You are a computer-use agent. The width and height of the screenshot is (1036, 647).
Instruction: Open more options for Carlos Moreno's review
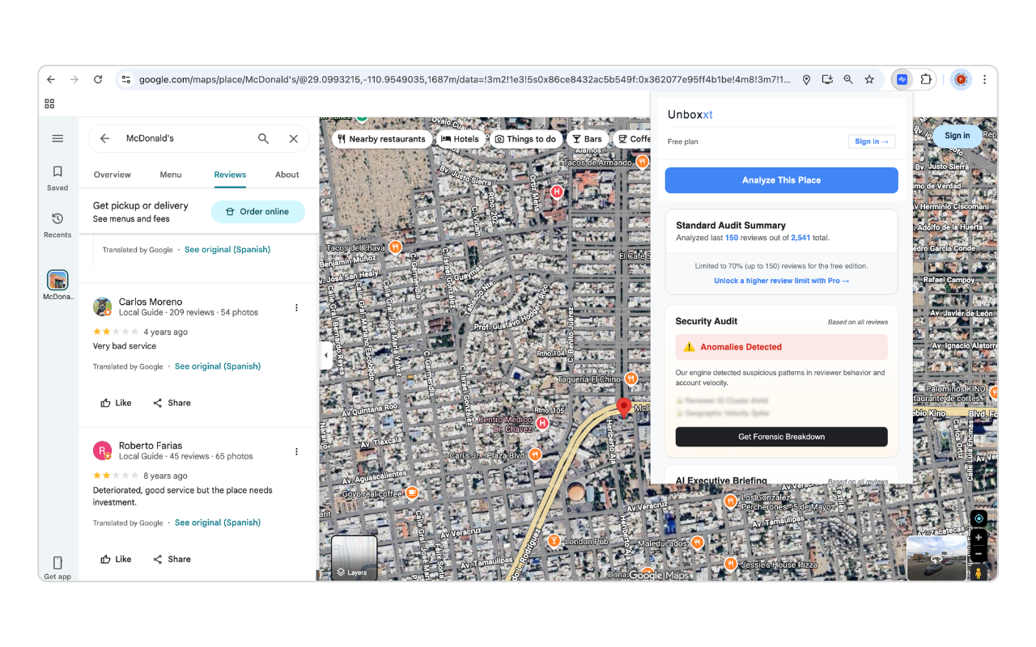[296, 307]
